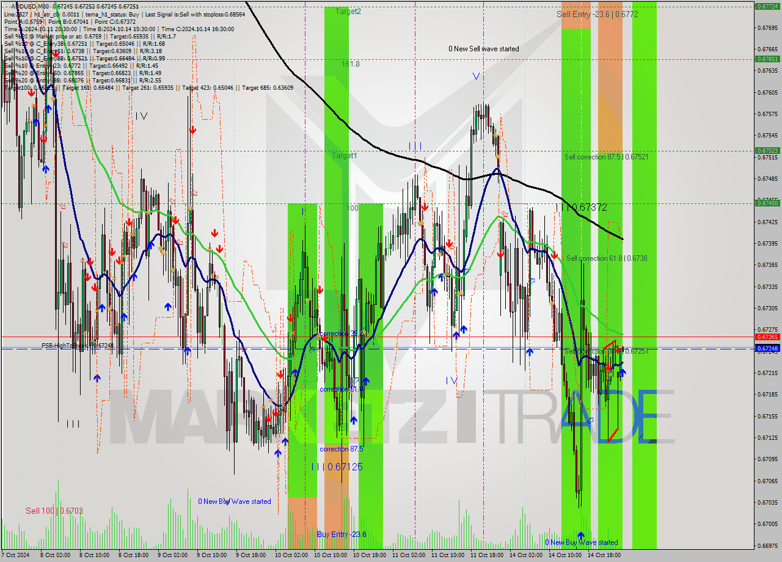The width and height of the screenshot is (782, 562).
Task: Click the '8 Oct 18:00' time label
Action: pyautogui.click(x=133, y=555)
